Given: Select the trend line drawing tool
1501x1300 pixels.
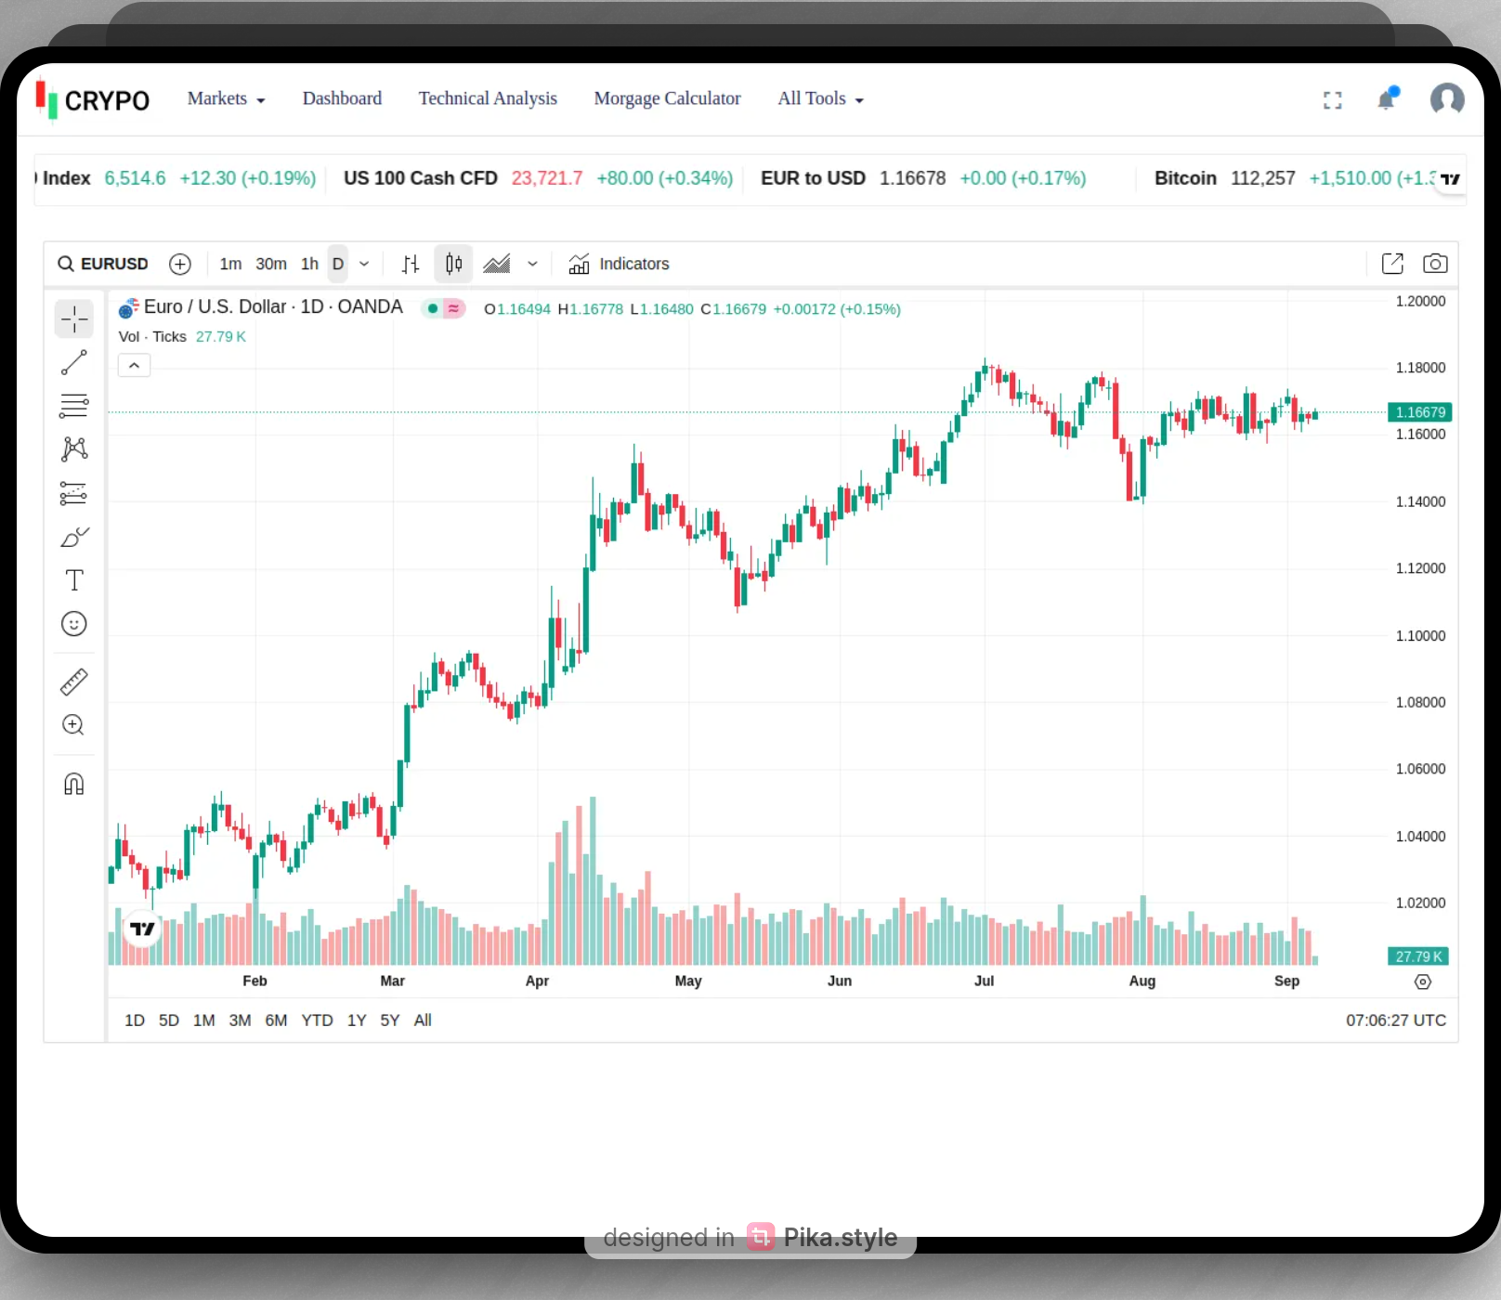Looking at the screenshot, I should point(74,363).
